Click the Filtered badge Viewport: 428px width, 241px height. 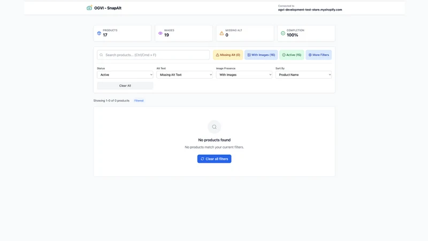[x=139, y=101]
